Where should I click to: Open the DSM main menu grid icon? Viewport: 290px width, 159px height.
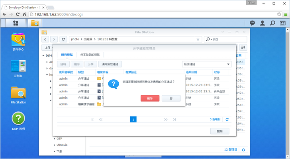(x=15, y=23)
